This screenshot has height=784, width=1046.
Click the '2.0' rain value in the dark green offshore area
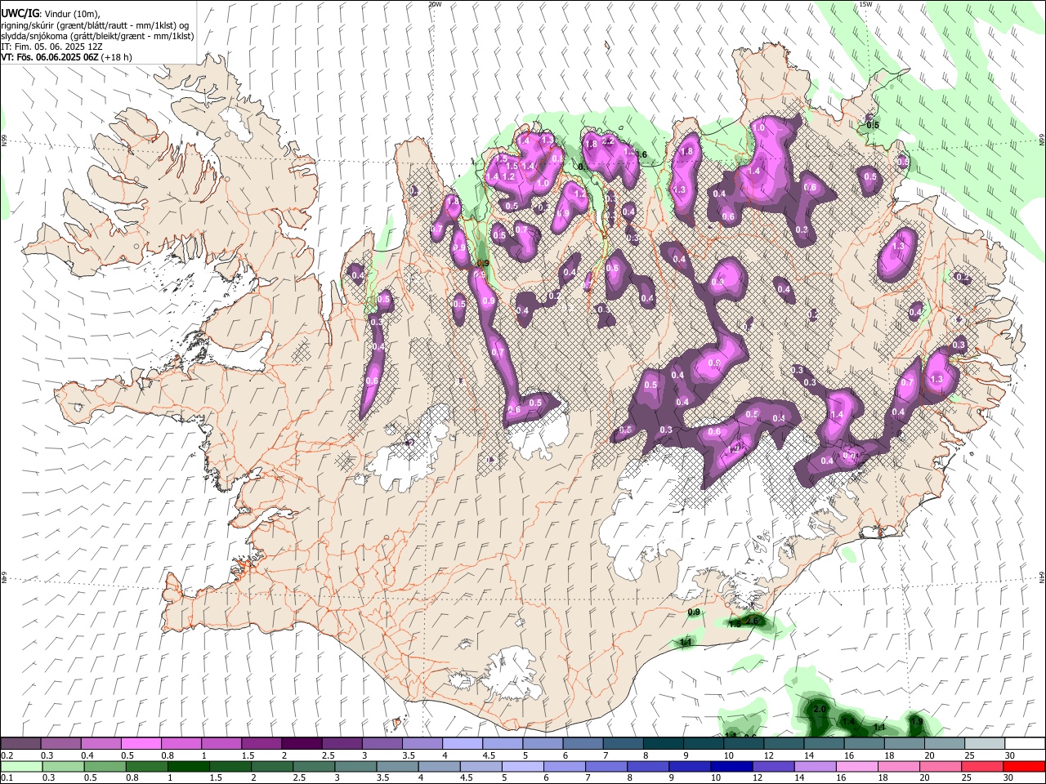820,709
